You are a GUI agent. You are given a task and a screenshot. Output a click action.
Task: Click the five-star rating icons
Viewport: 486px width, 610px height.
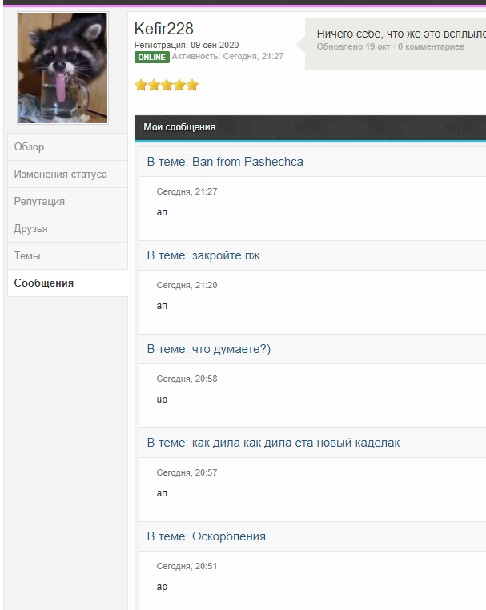pyautogui.click(x=167, y=85)
